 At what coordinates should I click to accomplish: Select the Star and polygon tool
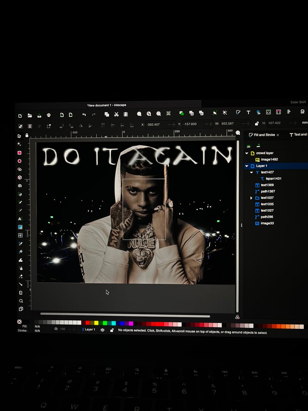tap(20, 169)
